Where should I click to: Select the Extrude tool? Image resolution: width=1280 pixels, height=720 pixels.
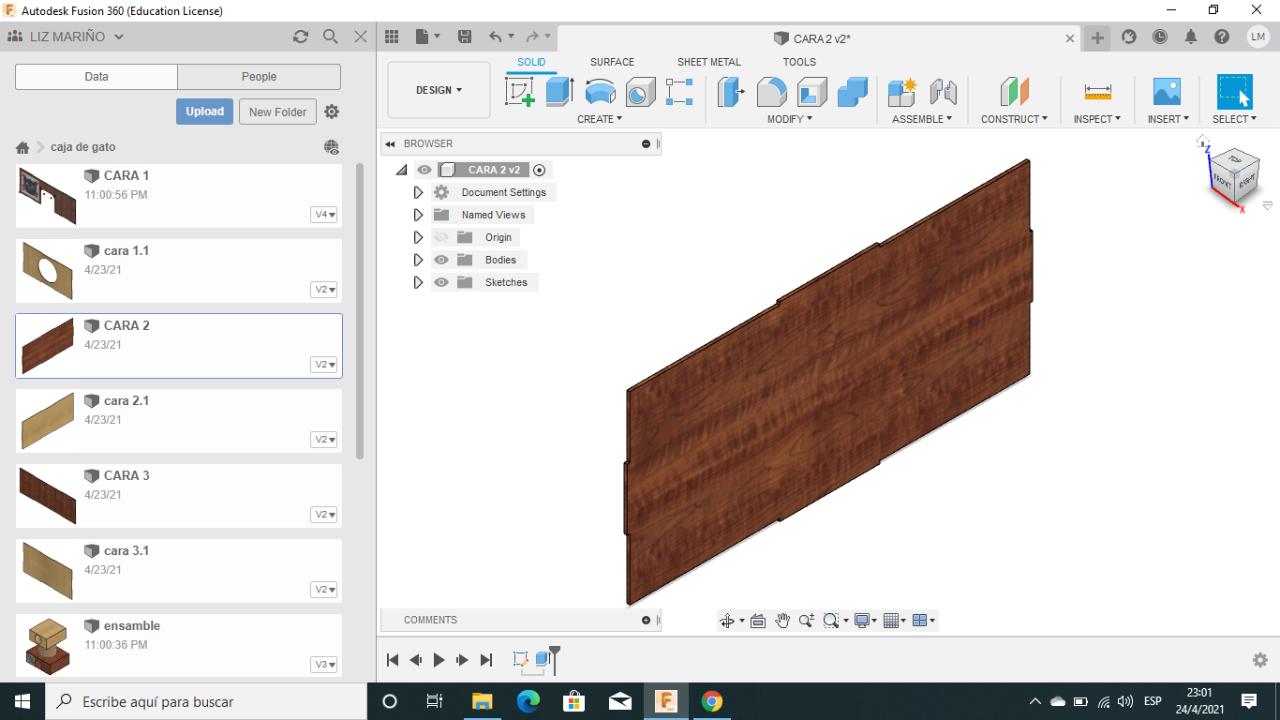[559, 92]
